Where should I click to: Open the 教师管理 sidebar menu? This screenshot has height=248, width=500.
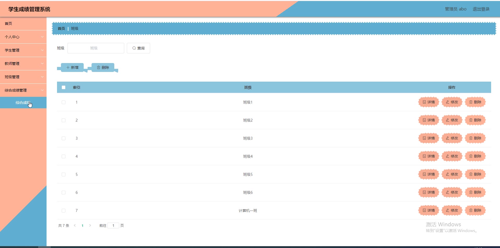pyautogui.click(x=23, y=64)
